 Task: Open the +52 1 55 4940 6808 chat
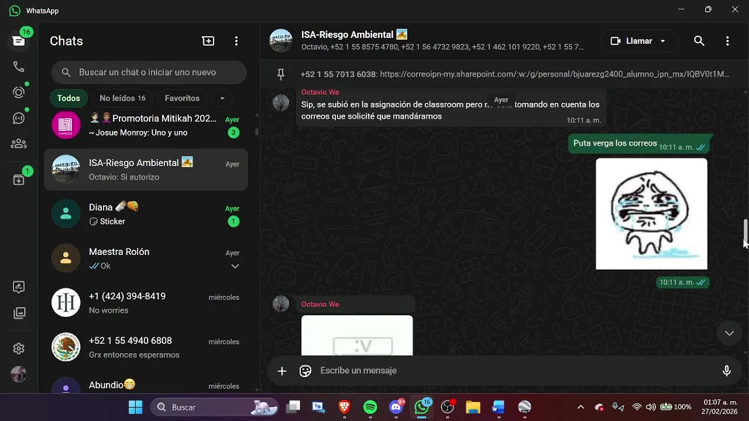(146, 347)
